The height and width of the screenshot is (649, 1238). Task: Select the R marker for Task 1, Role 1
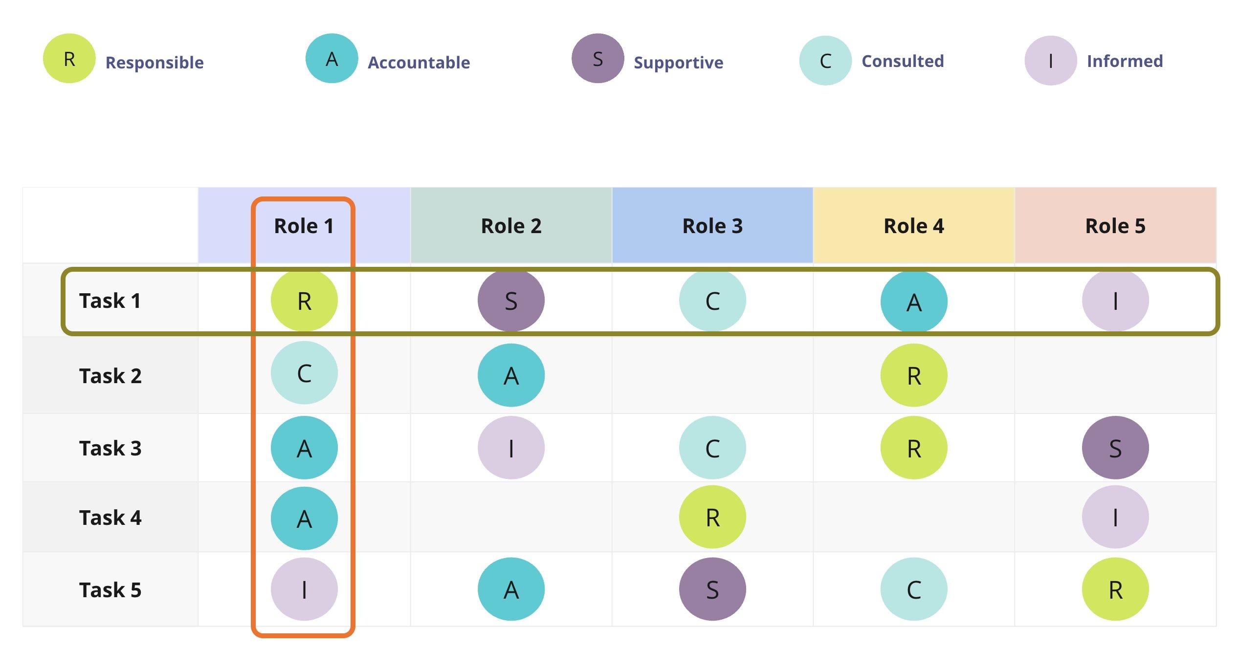pos(304,301)
